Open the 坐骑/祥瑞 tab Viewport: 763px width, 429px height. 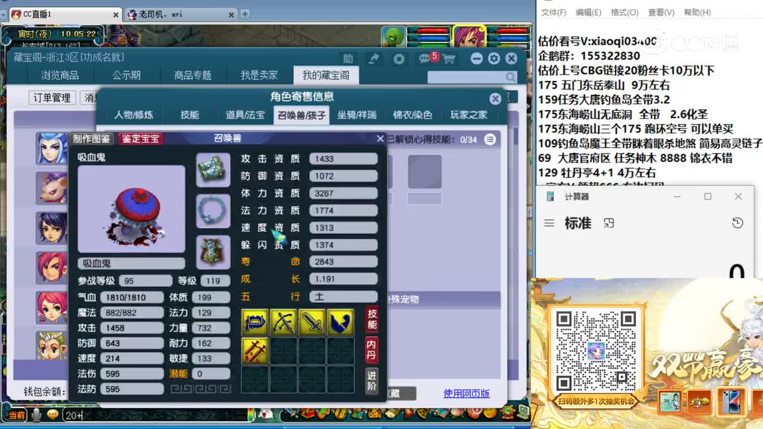tap(357, 115)
